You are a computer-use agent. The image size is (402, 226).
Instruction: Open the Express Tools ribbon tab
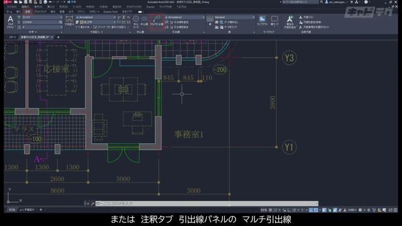[x=111, y=11]
